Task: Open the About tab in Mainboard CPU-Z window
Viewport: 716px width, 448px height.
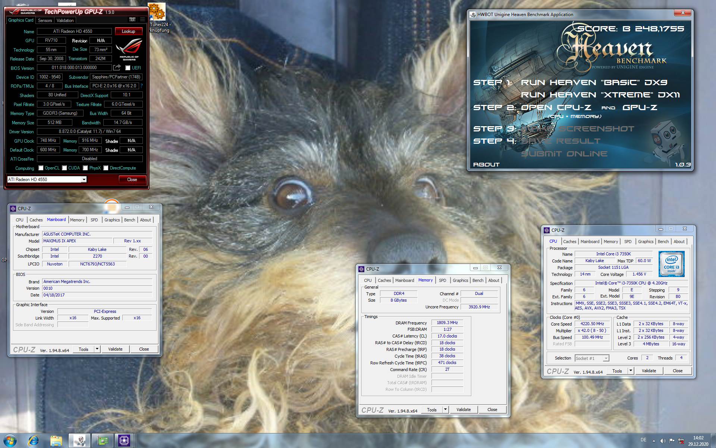Action: (145, 220)
